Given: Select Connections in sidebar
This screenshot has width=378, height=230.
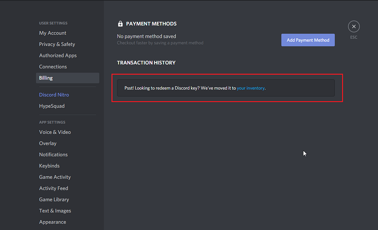Looking at the screenshot, I should (x=53, y=67).
